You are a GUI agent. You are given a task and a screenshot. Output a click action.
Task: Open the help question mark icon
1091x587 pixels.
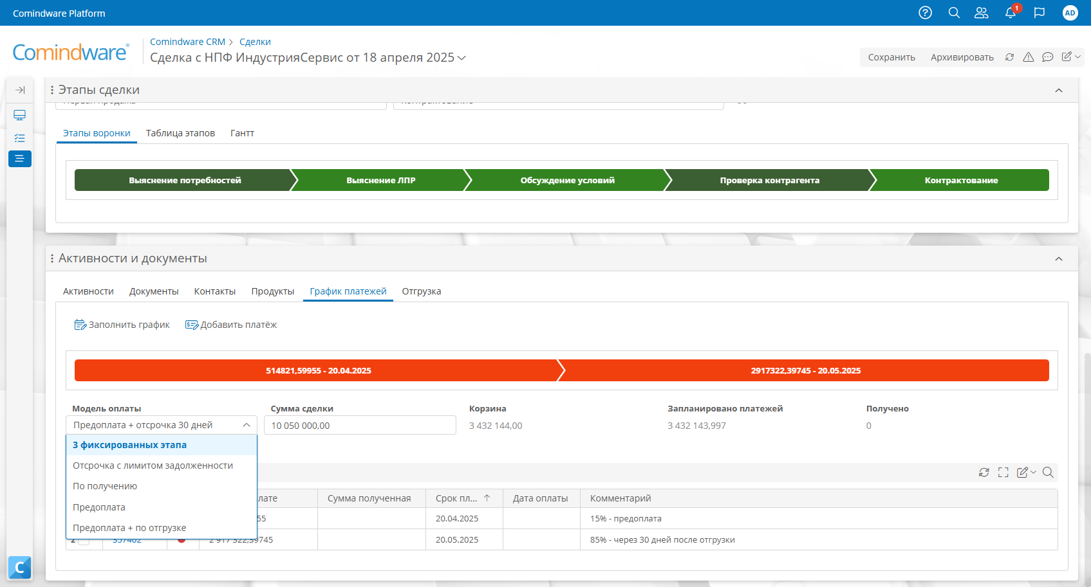tap(925, 13)
